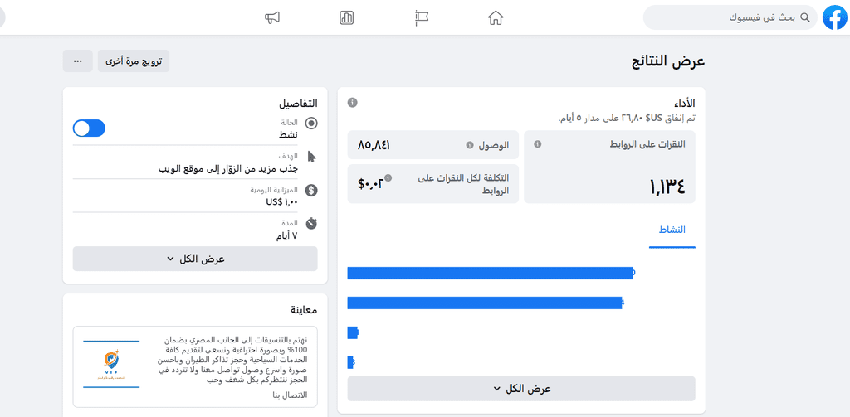Open the Pages flag icon
This screenshot has width=850, height=417.
tap(421, 18)
